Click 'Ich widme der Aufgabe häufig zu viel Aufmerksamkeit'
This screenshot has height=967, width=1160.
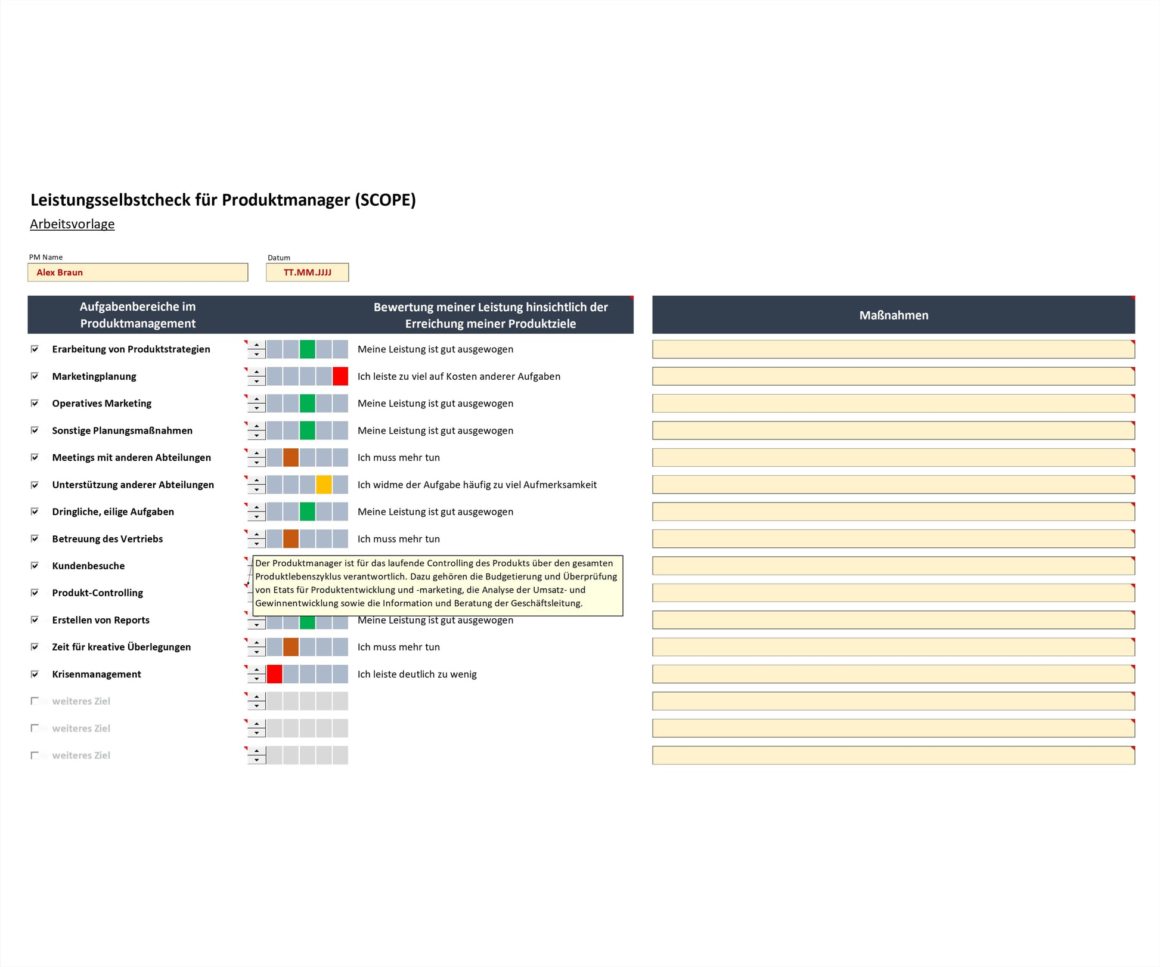477,485
